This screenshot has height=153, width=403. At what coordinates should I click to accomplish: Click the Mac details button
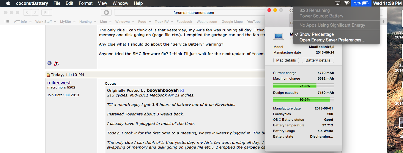tap(286, 60)
